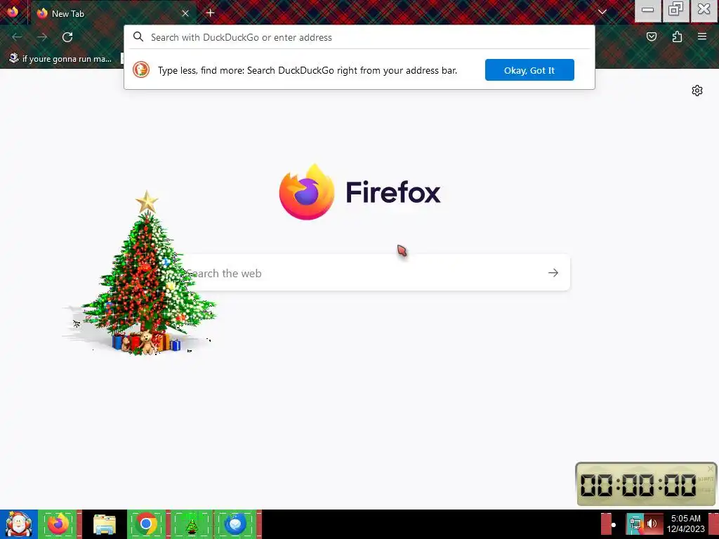The height and width of the screenshot is (539, 719).
Task: Select the New Tab tab
Action: tap(113, 13)
